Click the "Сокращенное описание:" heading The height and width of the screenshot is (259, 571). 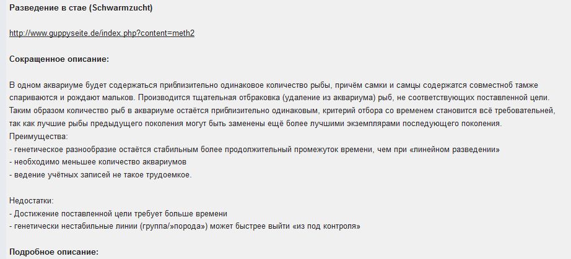click(59, 59)
